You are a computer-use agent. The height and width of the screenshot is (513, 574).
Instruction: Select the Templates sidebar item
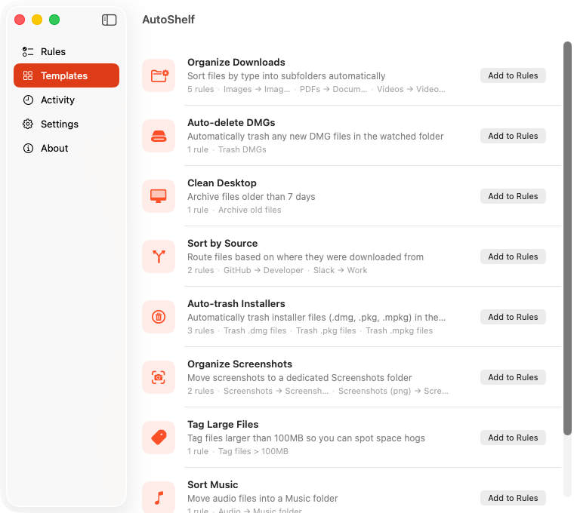66,75
